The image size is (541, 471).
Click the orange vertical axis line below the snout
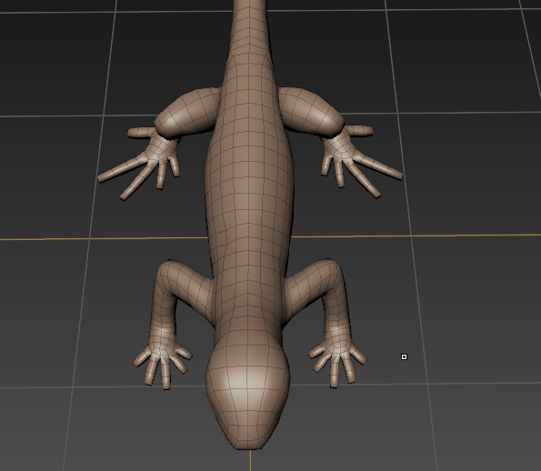250,461
